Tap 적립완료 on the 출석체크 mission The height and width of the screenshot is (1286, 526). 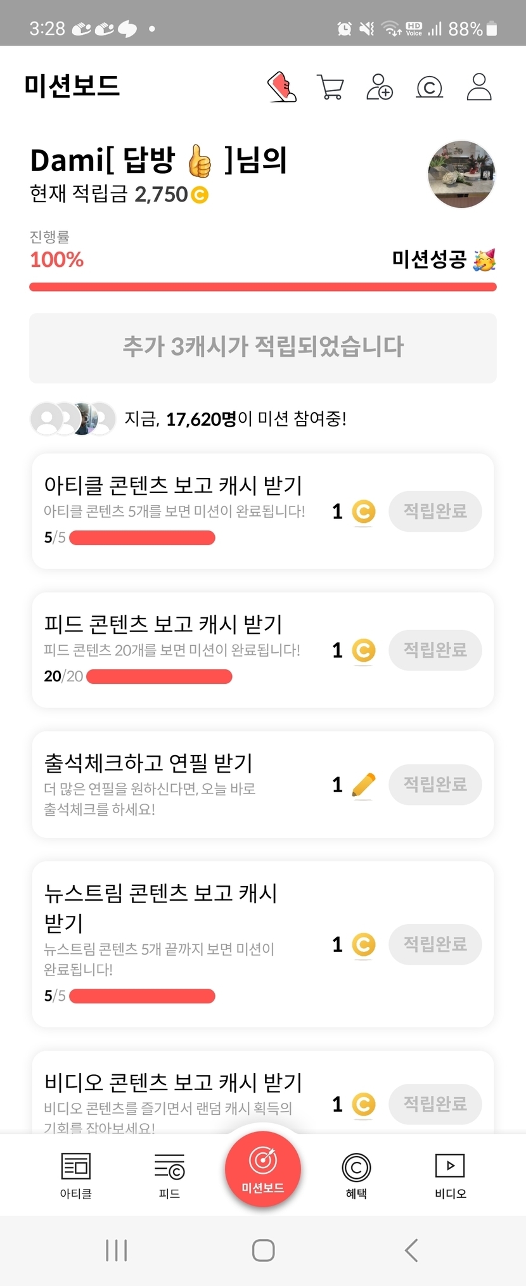click(435, 785)
